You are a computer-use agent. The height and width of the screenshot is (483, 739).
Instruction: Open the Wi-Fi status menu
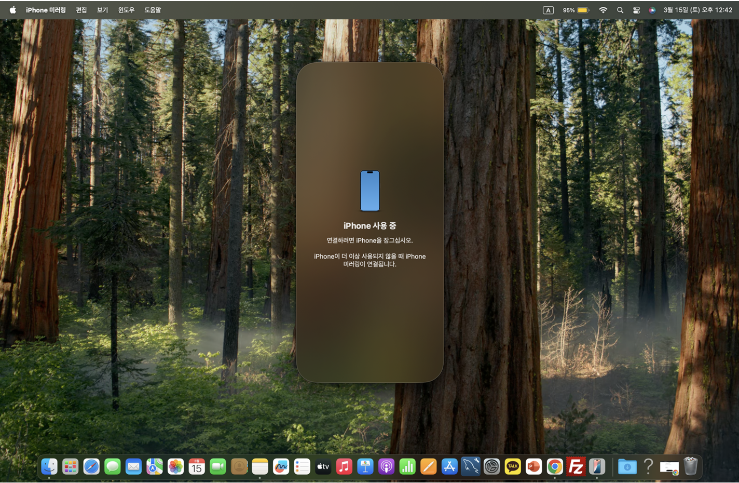603,10
